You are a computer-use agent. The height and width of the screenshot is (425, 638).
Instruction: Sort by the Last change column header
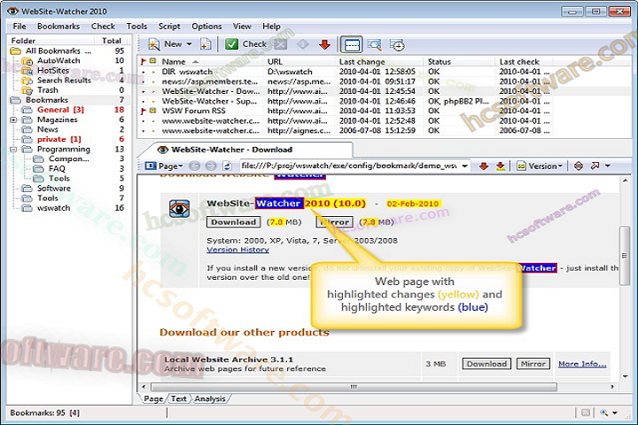(362, 62)
